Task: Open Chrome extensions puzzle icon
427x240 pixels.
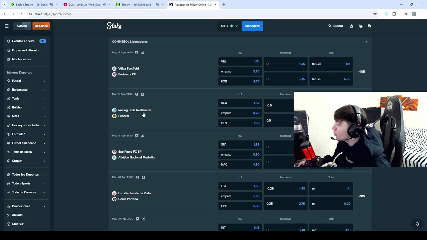Action: [x=394, y=14]
